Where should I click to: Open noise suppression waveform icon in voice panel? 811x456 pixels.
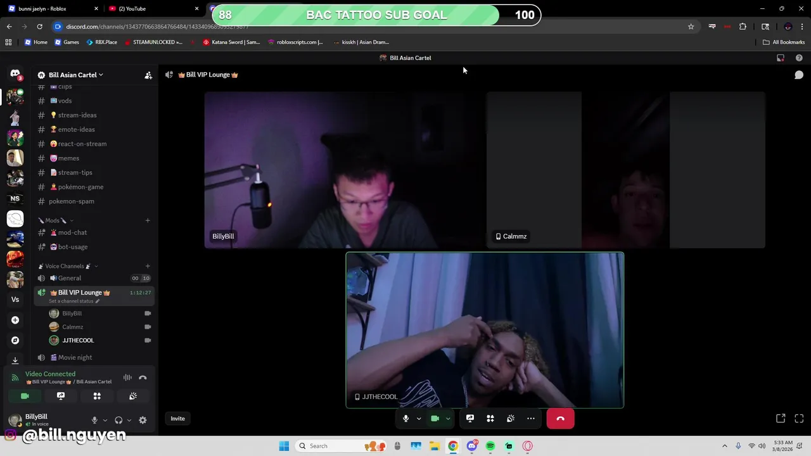tap(127, 377)
